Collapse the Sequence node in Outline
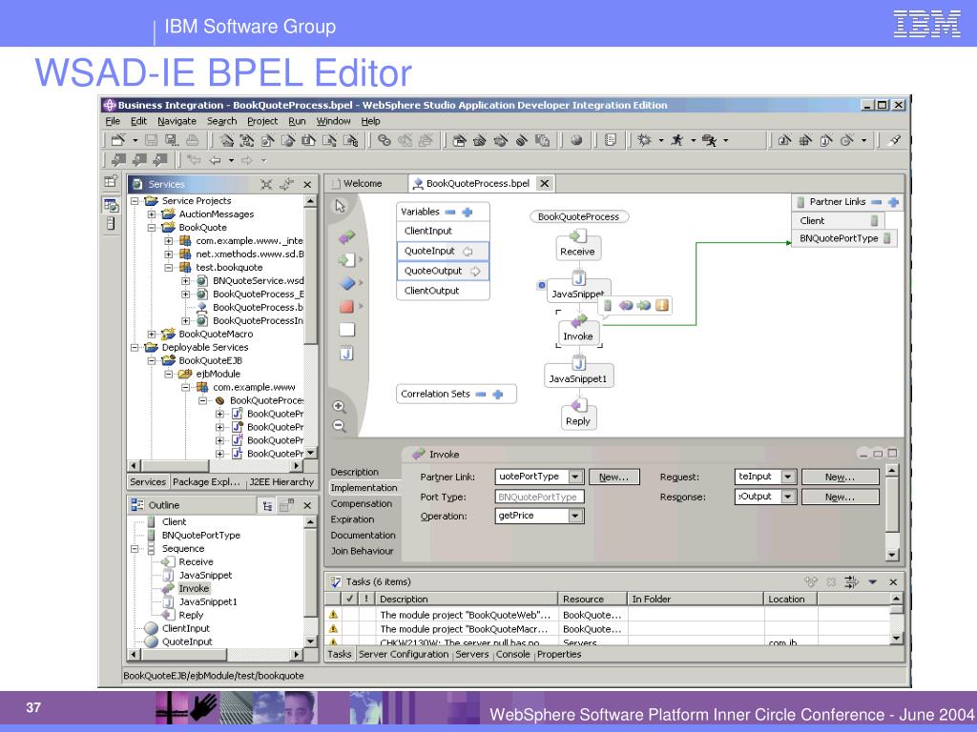 click(134, 549)
